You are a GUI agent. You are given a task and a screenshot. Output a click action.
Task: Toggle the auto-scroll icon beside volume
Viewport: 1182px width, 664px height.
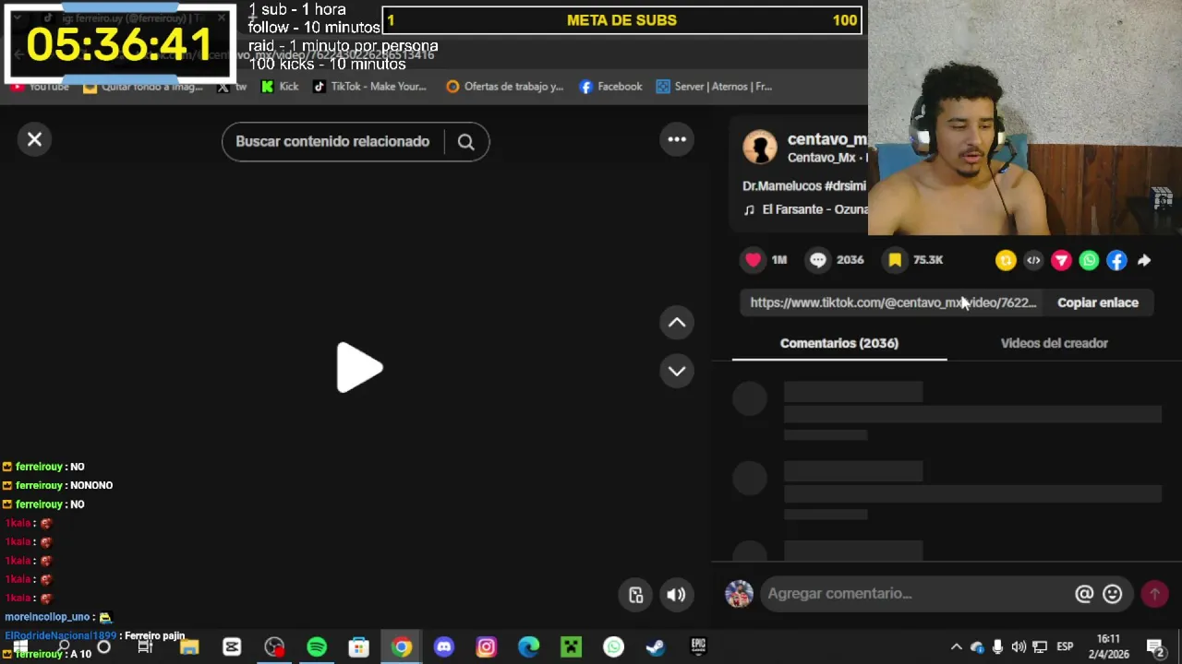pos(636,595)
